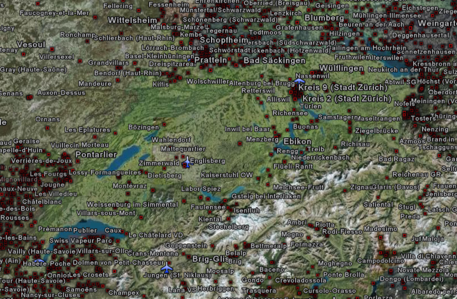Click the Lossy-Formangueires label

tap(105, 172)
